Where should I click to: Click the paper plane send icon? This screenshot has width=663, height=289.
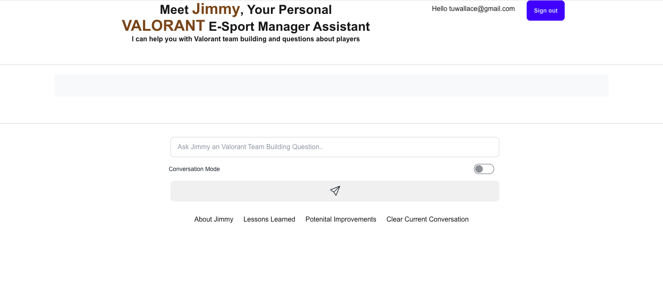pyautogui.click(x=335, y=191)
